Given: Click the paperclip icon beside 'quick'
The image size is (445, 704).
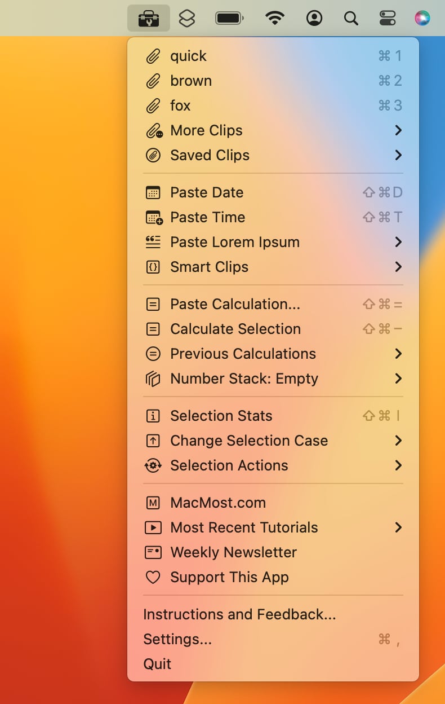Looking at the screenshot, I should coord(153,56).
